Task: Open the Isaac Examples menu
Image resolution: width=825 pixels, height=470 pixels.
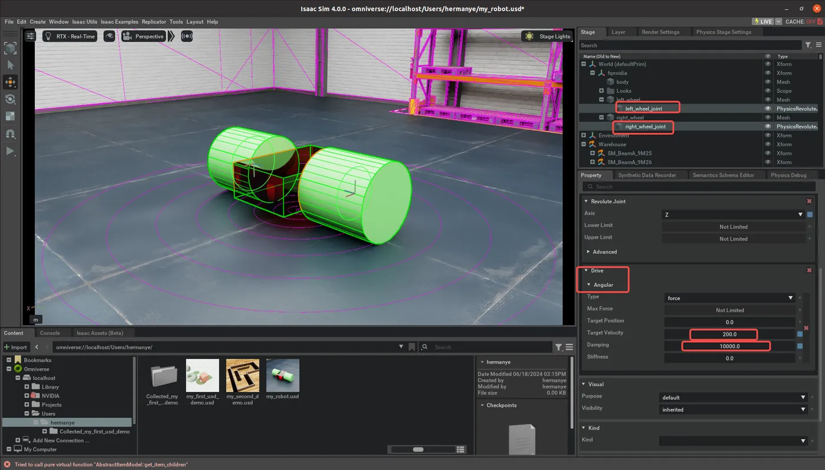Action: tap(120, 22)
